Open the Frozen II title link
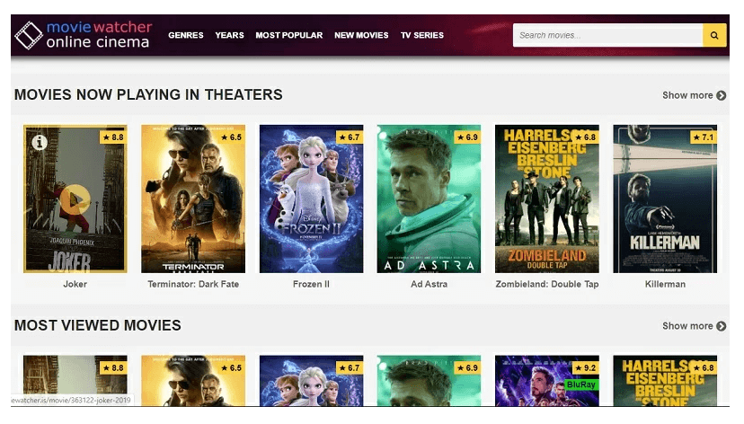This screenshot has height=424, width=744. click(x=311, y=284)
